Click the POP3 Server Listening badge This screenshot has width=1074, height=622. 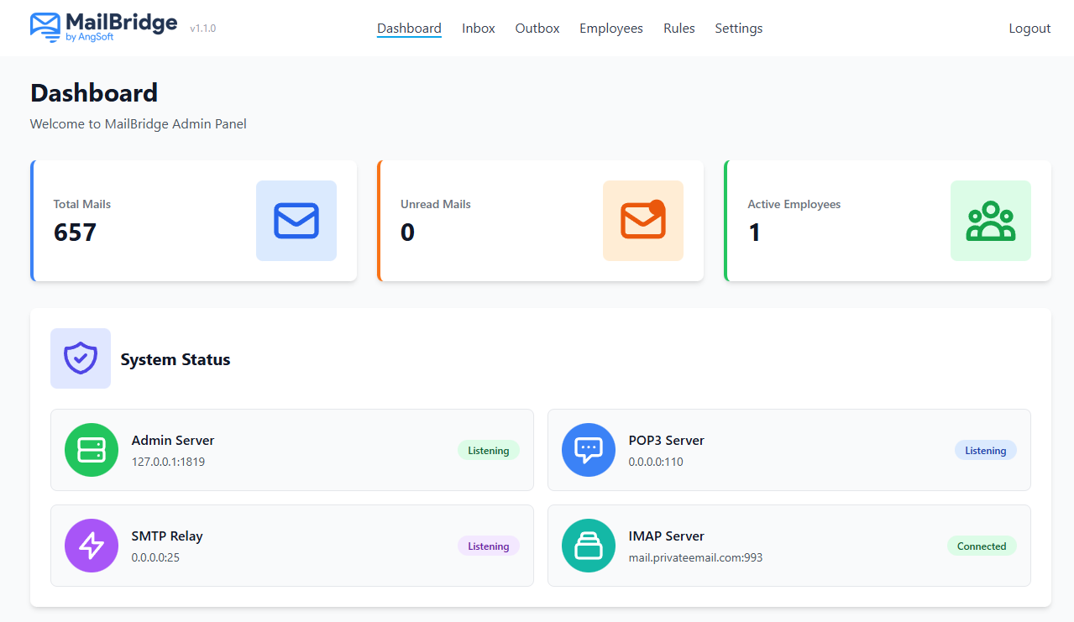(x=985, y=450)
